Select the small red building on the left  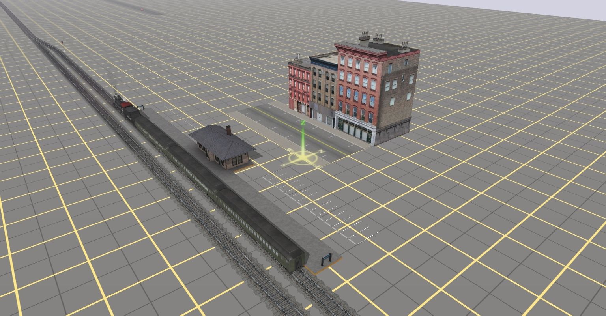click(x=298, y=87)
